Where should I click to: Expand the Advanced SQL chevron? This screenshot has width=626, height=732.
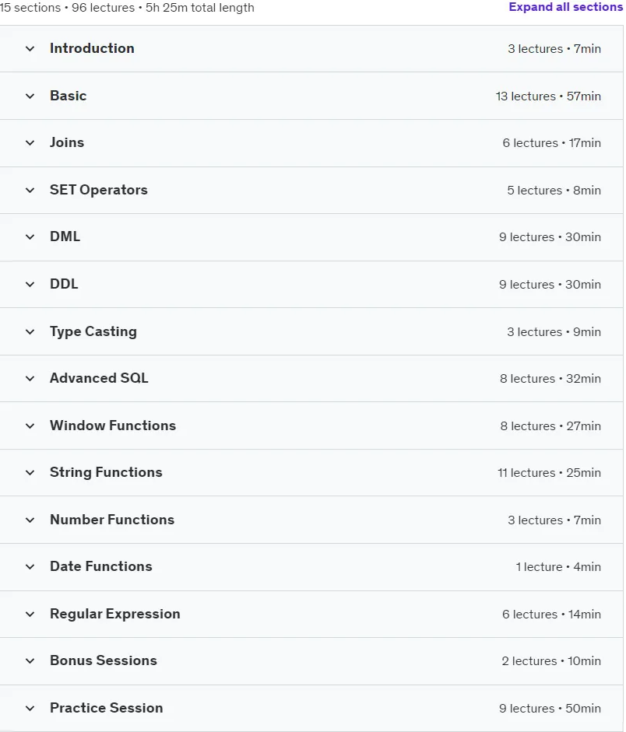point(30,379)
